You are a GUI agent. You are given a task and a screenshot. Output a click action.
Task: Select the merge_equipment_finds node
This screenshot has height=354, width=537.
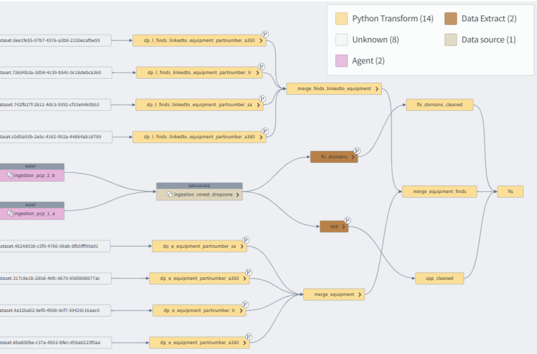point(439,192)
